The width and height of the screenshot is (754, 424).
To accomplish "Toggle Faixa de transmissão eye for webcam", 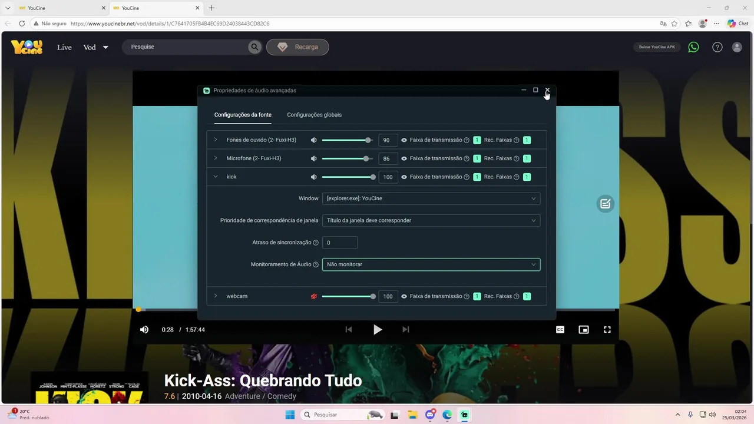I will coord(404,296).
